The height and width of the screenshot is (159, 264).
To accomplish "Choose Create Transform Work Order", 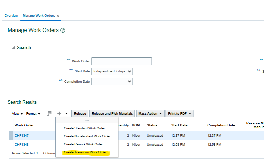I will pyautogui.click(x=85, y=152).
